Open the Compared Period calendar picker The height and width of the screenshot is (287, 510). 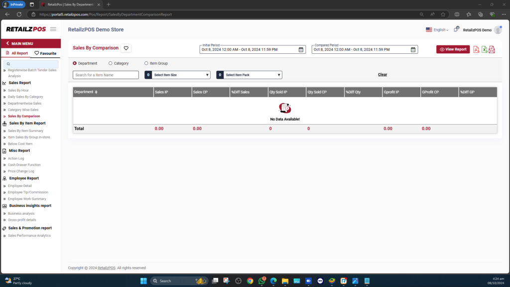point(413,49)
